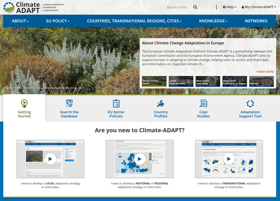Screen dimensions: 280x201
Task: Expand the EU POLICY menu
Action: click(x=58, y=21)
